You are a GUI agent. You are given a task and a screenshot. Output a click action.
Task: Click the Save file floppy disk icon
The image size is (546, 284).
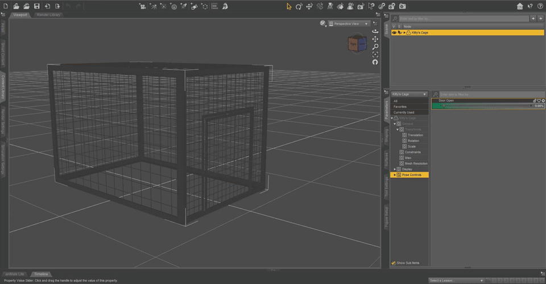pos(36,6)
